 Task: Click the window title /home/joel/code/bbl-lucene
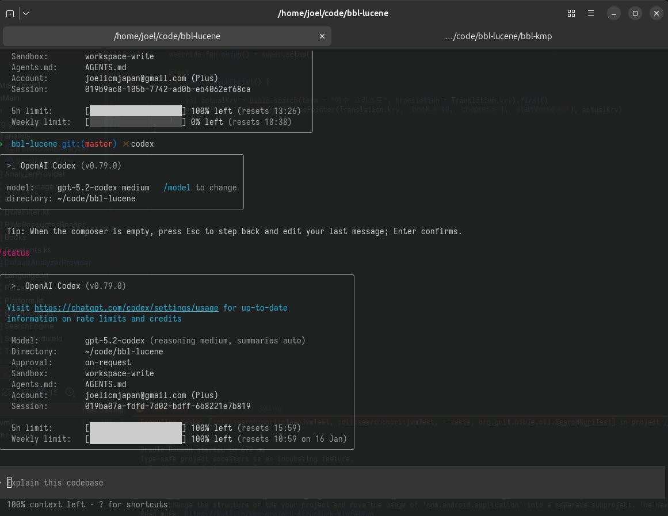click(x=333, y=13)
